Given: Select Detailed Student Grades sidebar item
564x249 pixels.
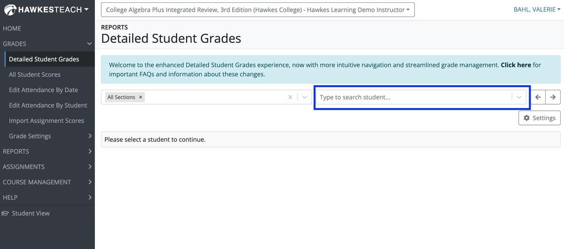Looking at the screenshot, I should pos(44,59).
